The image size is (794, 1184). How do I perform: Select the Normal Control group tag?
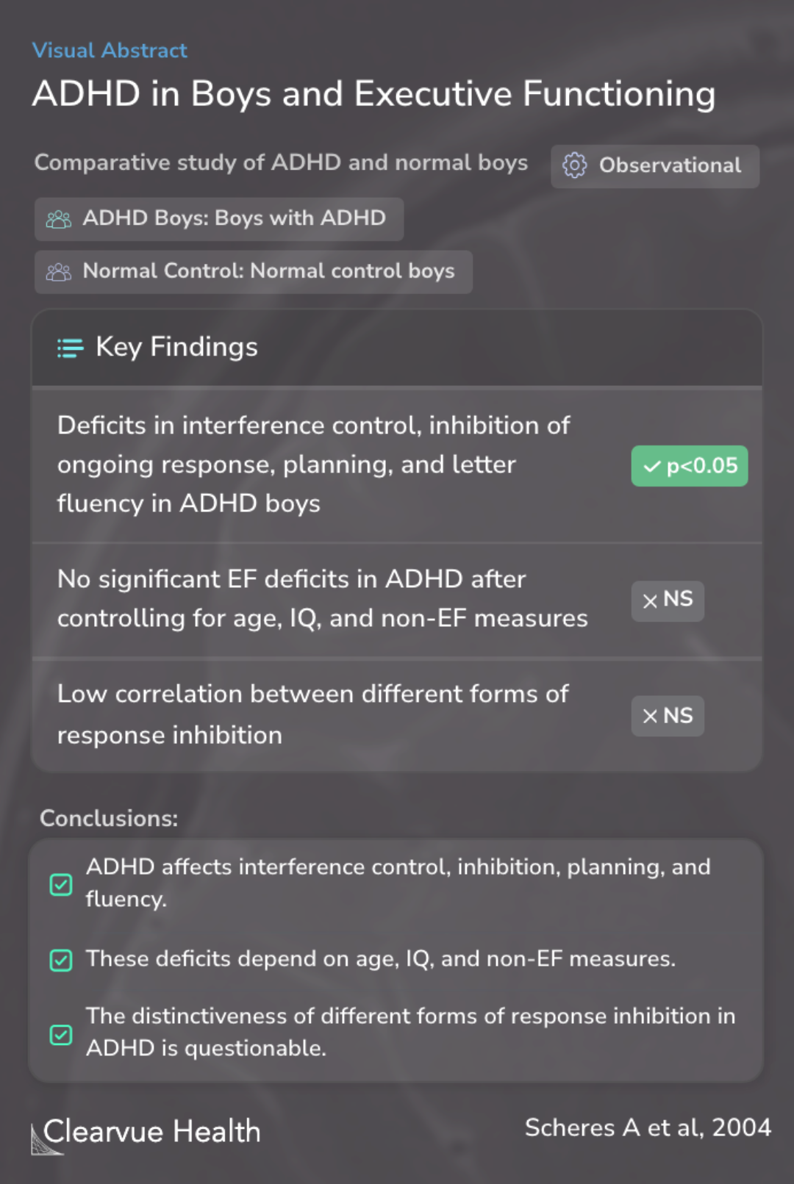[x=254, y=272]
